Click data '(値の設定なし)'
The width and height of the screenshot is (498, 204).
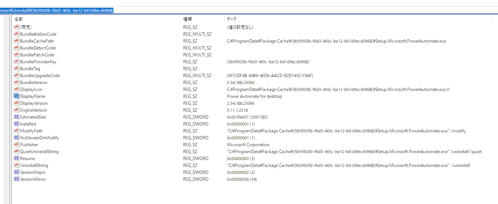pyautogui.click(x=240, y=27)
